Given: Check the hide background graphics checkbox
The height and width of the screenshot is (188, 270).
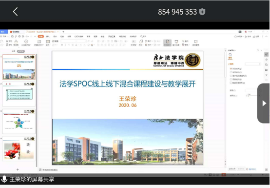Looking at the screenshot, I should 231,83.
